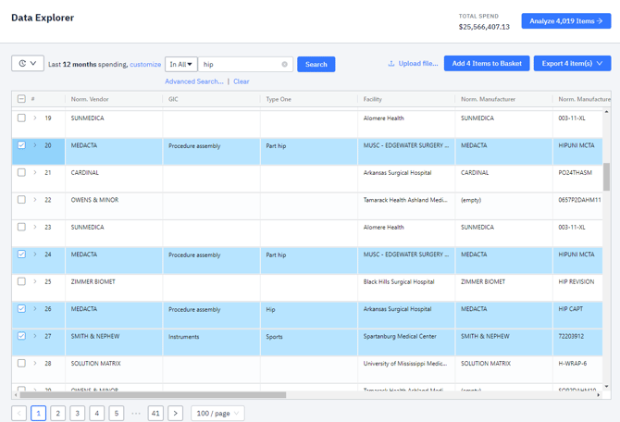Open the time period clock dropdown

pyautogui.click(x=28, y=64)
